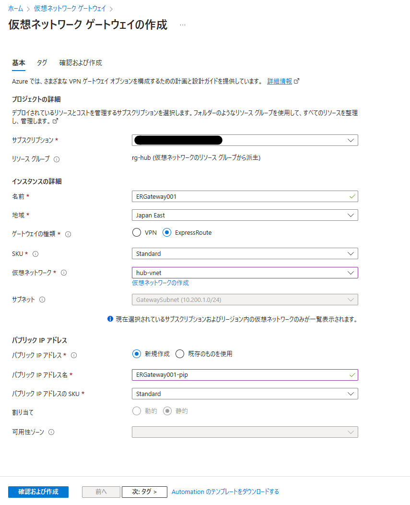
Task: Click the パブリック IP アドレス名 input field
Action: point(245,375)
